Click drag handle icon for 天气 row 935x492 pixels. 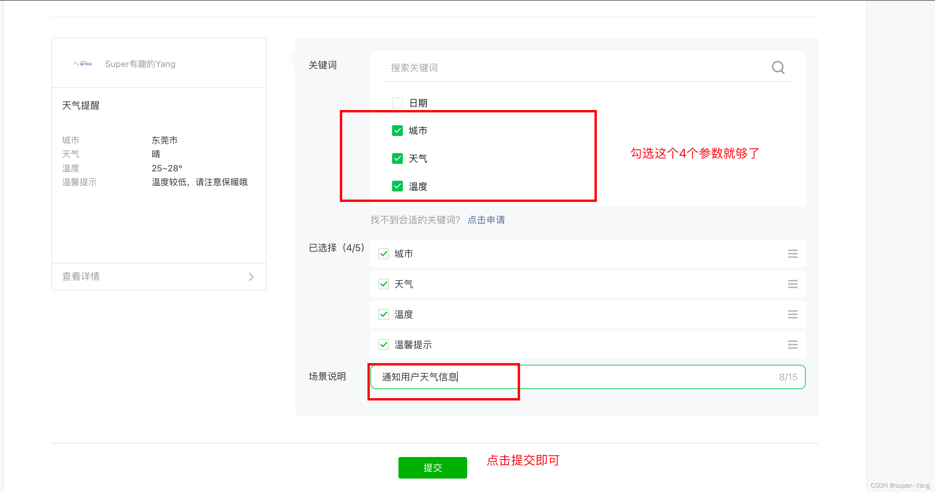tap(792, 284)
